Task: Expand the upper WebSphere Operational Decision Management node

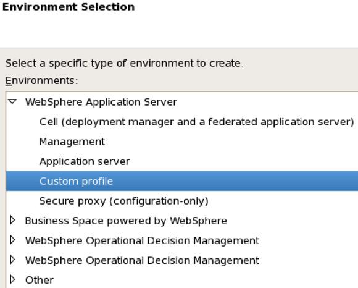Action: [x=12, y=240]
